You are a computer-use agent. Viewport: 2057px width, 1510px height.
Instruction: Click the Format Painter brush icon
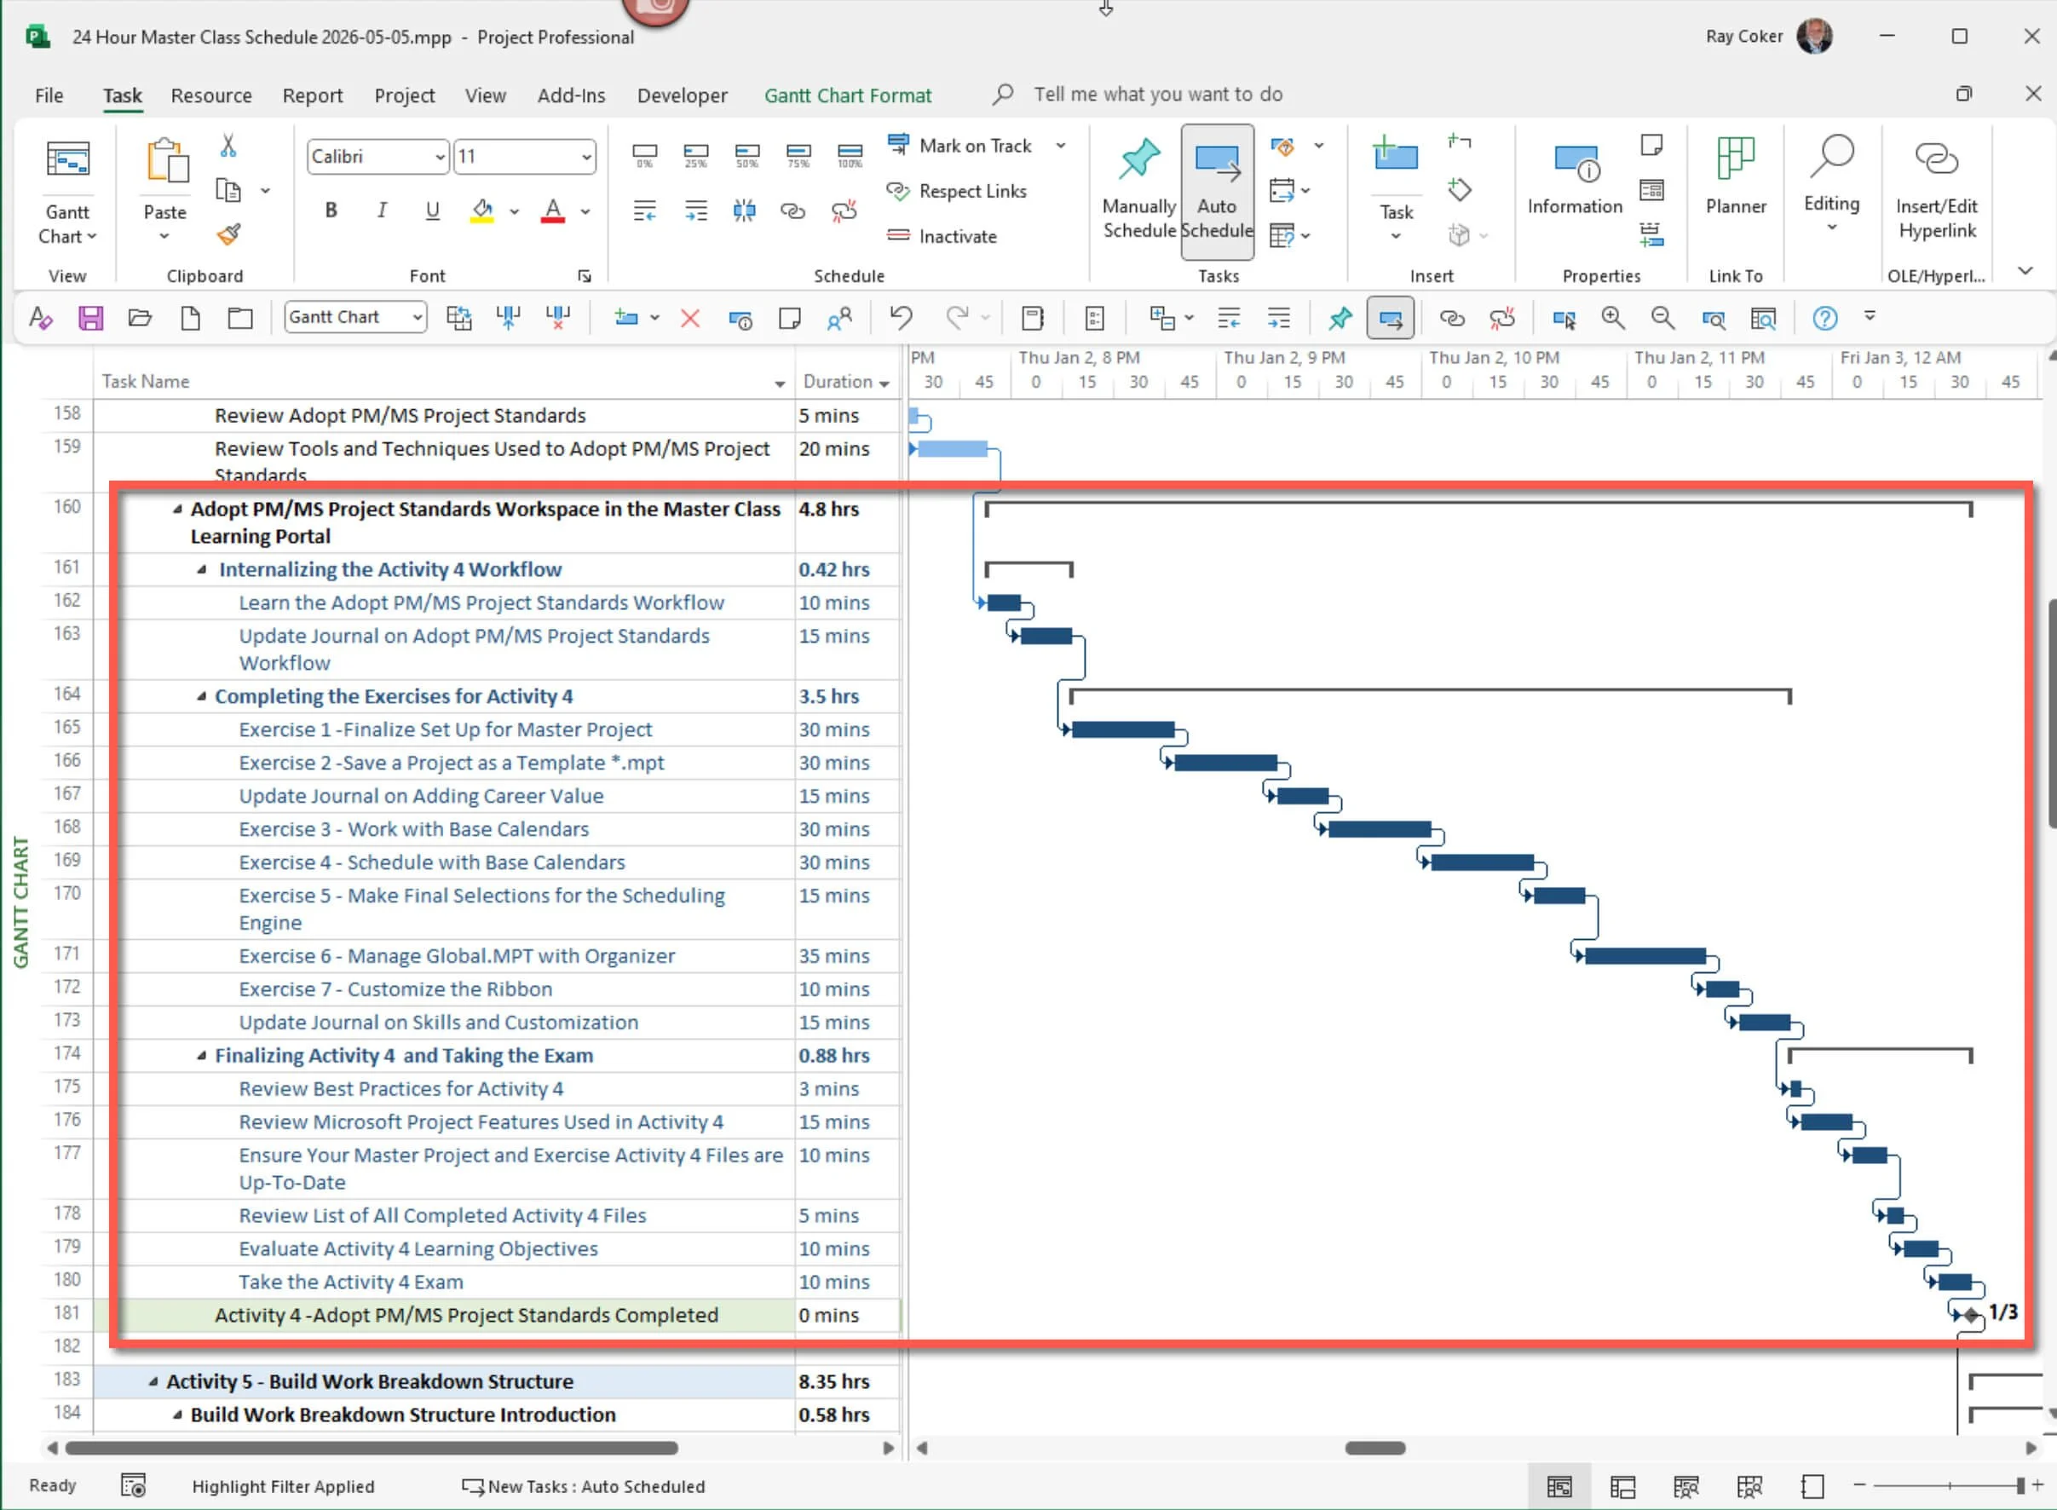tap(228, 235)
